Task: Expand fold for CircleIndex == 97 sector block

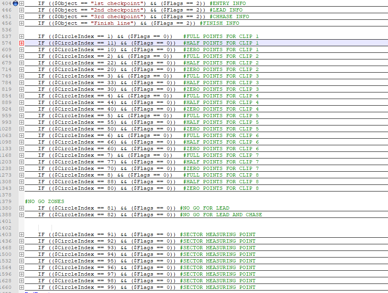Action: pyautogui.click(x=21, y=274)
